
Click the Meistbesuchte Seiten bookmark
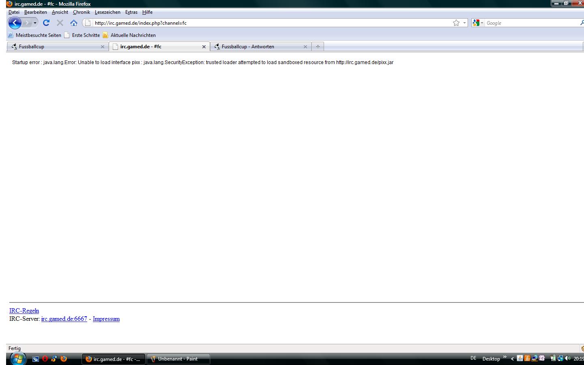tap(38, 35)
